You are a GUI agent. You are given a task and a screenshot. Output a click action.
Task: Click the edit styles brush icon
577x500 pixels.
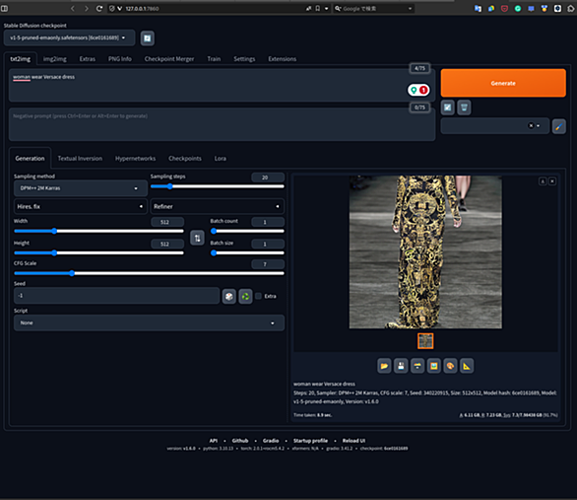[558, 126]
